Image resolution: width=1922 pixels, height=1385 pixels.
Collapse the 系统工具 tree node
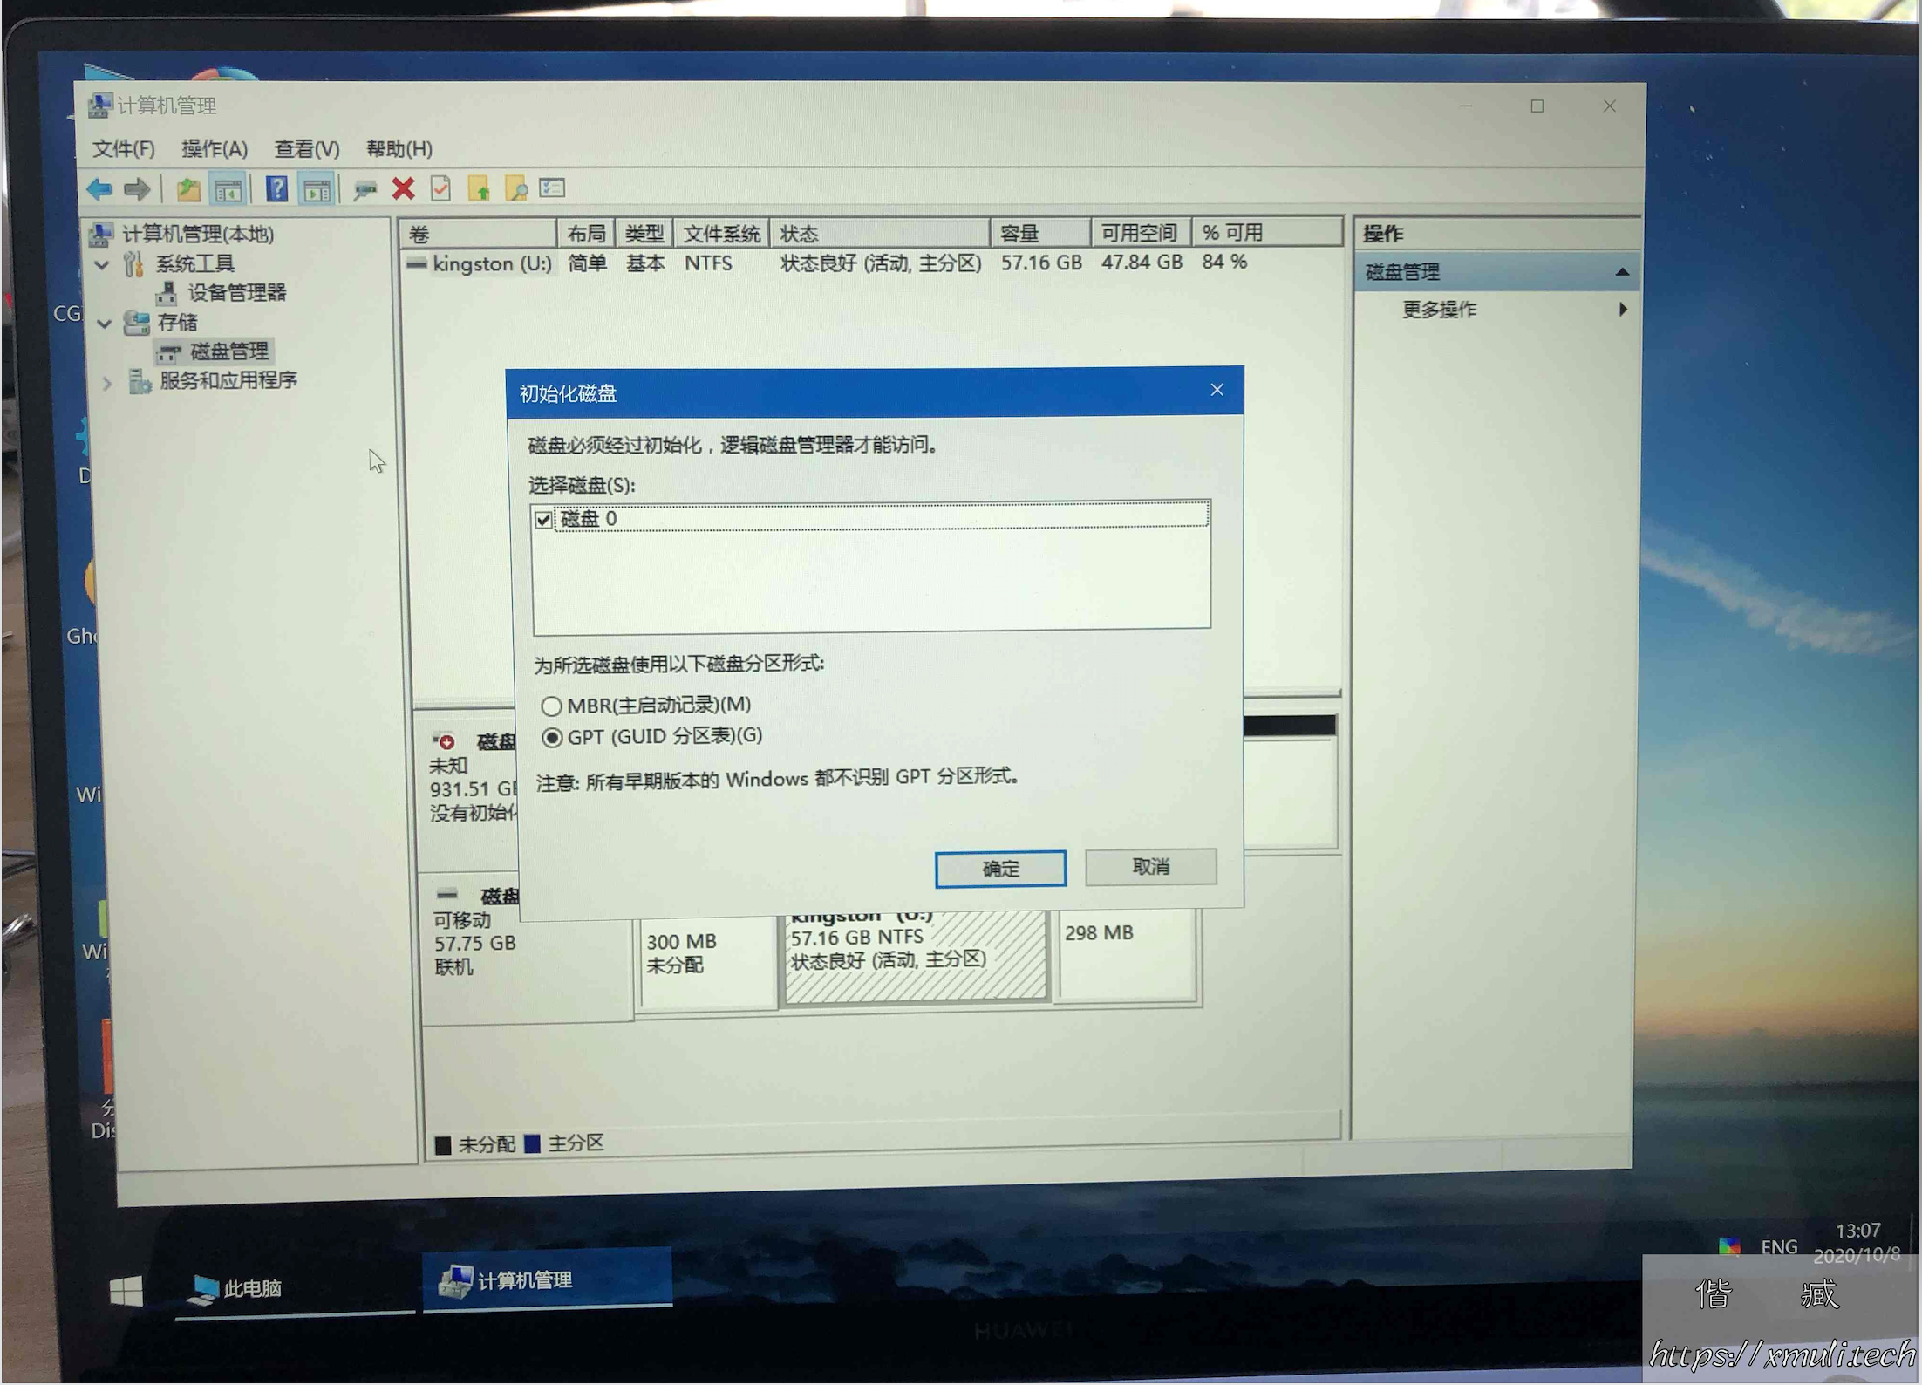coord(103,264)
